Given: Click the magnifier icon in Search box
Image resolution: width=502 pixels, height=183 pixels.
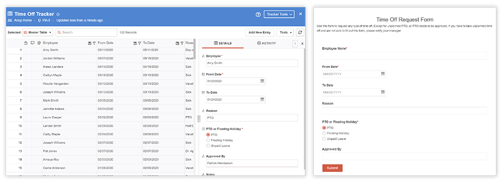Looking at the screenshot, I should click(x=60, y=32).
